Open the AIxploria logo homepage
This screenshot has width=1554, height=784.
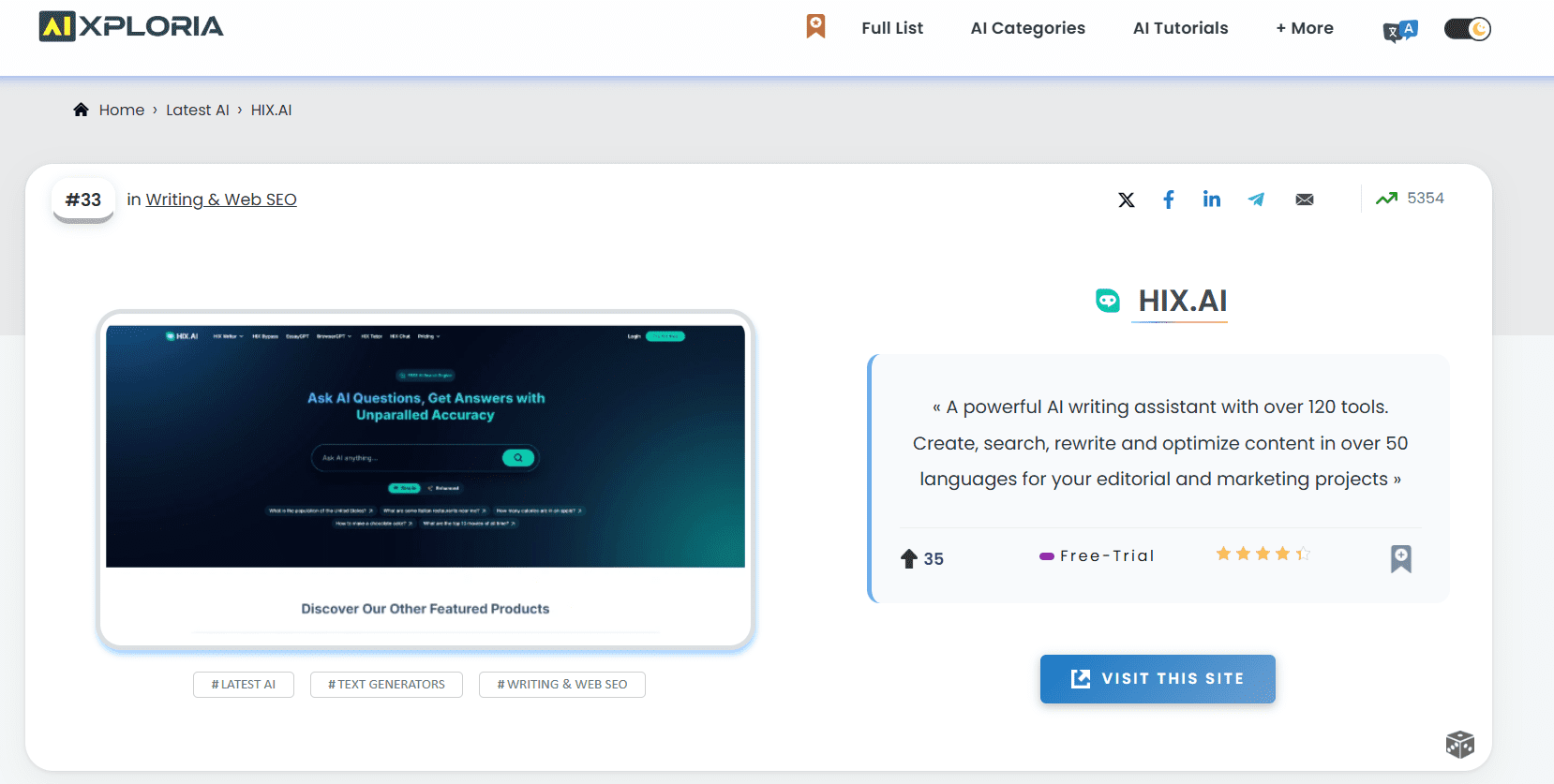point(131,26)
